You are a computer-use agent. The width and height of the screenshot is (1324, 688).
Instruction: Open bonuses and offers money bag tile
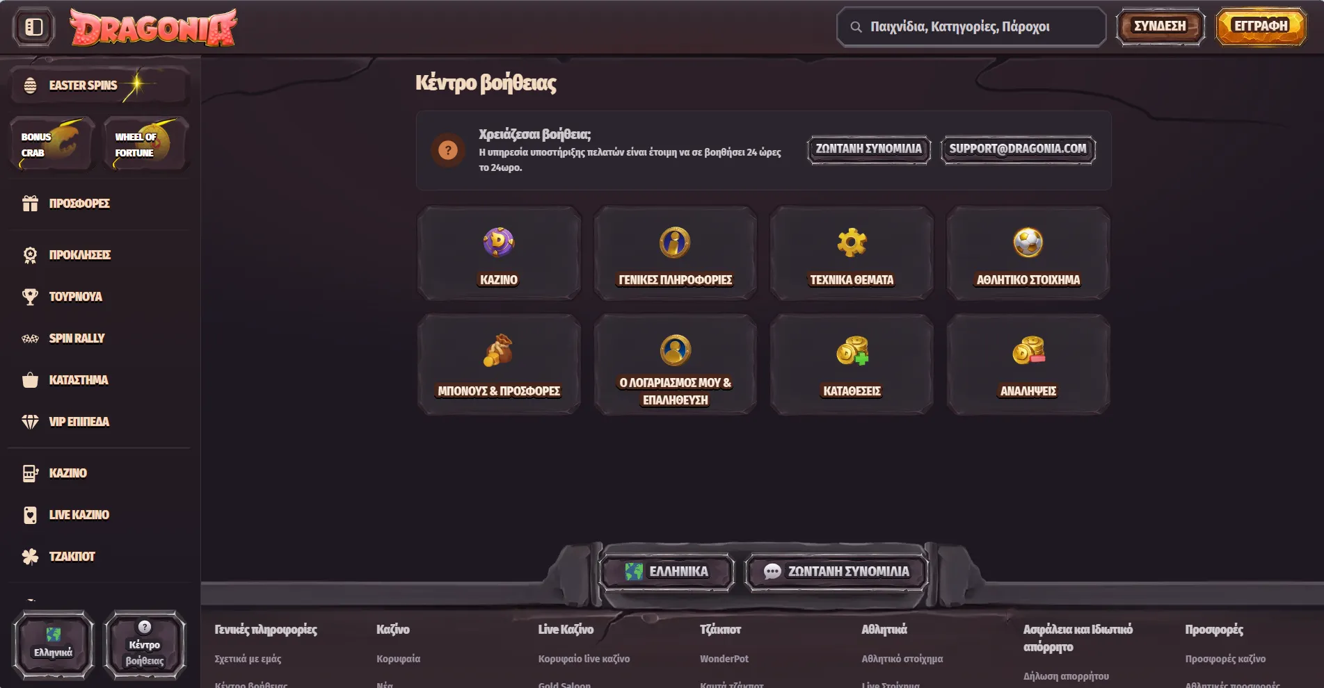pyautogui.click(x=498, y=364)
